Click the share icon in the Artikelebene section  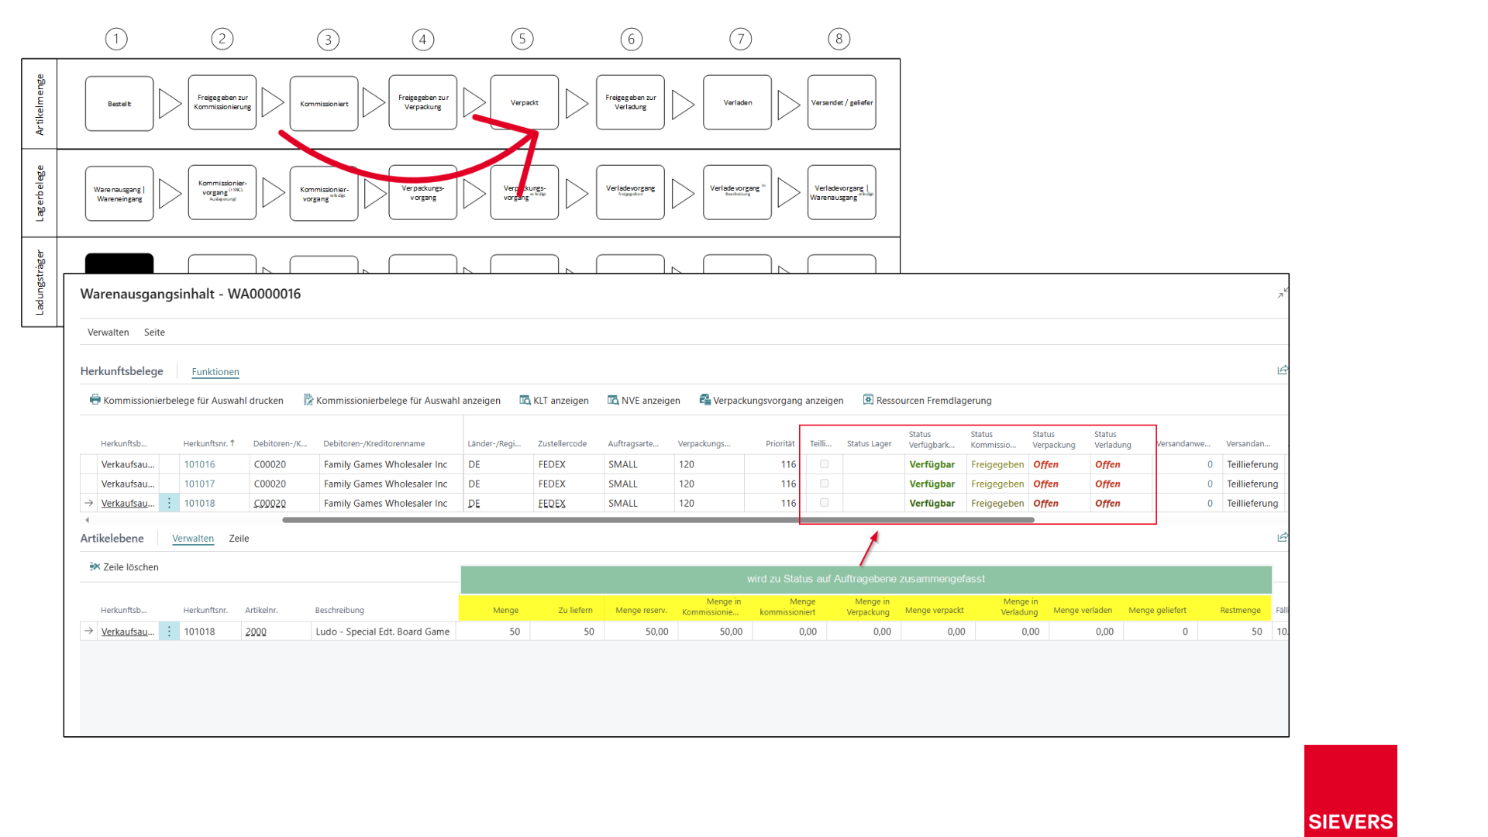click(x=1283, y=537)
